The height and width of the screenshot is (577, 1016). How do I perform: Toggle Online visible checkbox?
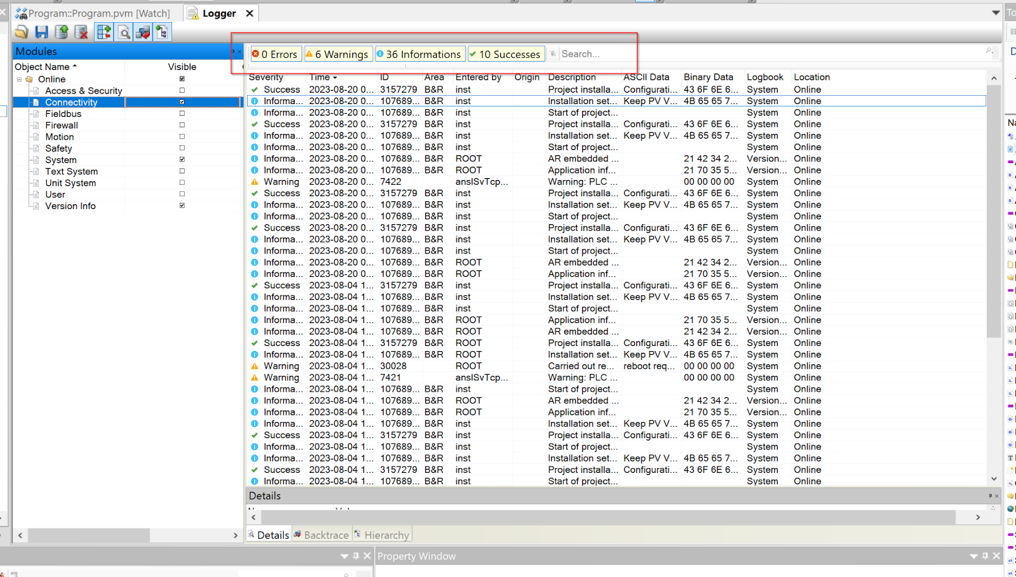182,79
